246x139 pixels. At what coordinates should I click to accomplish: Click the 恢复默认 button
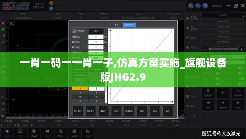click(x=129, y=111)
